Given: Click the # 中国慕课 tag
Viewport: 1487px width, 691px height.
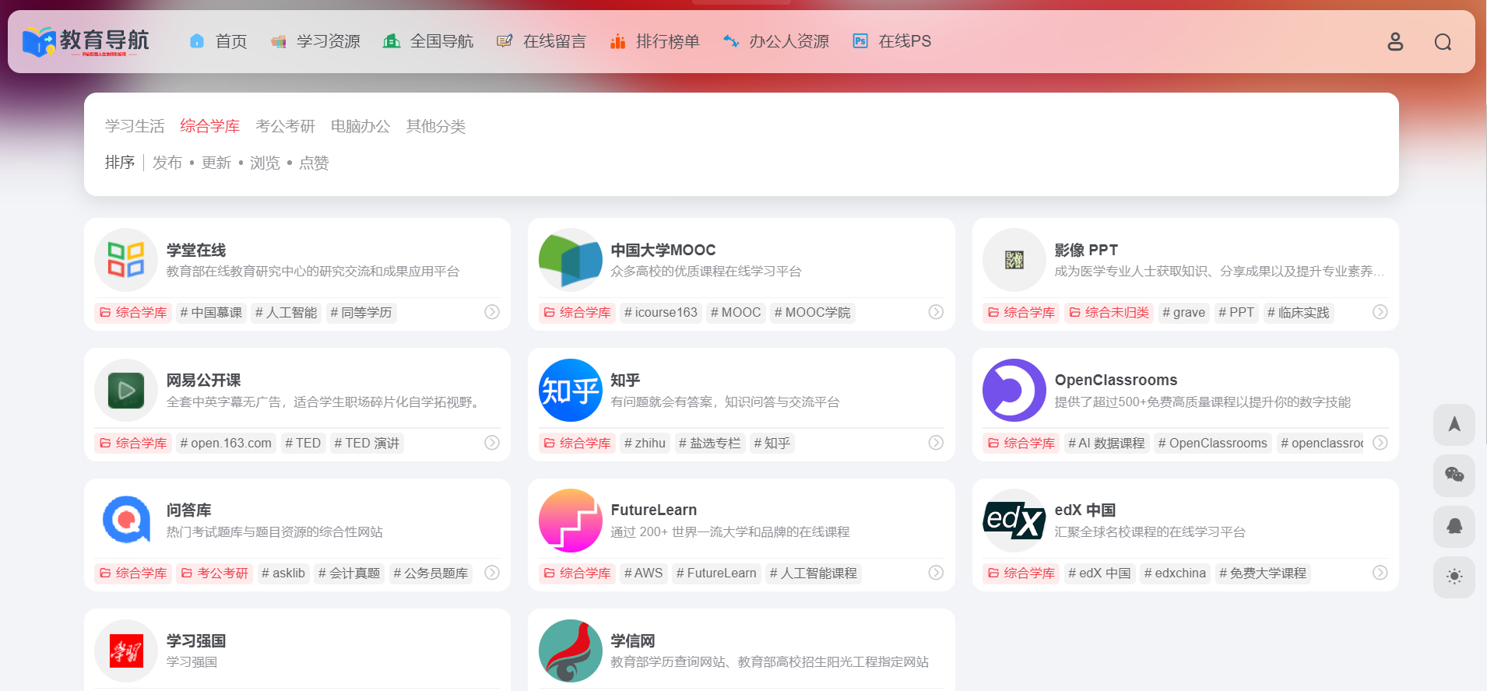Looking at the screenshot, I should pyautogui.click(x=211, y=313).
